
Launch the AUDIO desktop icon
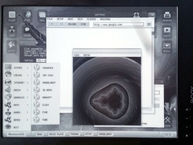[167, 32]
